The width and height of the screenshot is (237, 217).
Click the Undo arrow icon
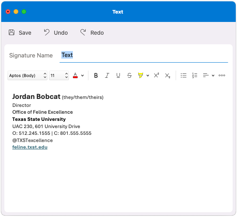[47, 32]
